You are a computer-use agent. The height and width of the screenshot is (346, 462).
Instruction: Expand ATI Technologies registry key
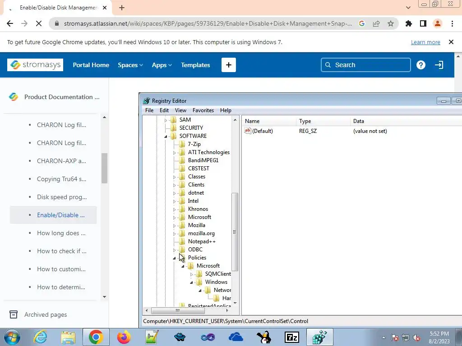[174, 152]
